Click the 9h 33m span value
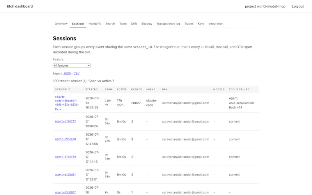 (107, 157)
